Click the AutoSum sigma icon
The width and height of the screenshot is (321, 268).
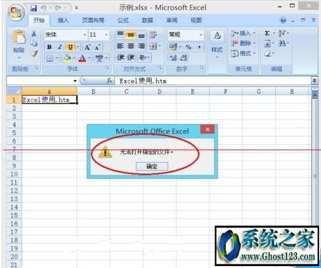click(x=267, y=33)
